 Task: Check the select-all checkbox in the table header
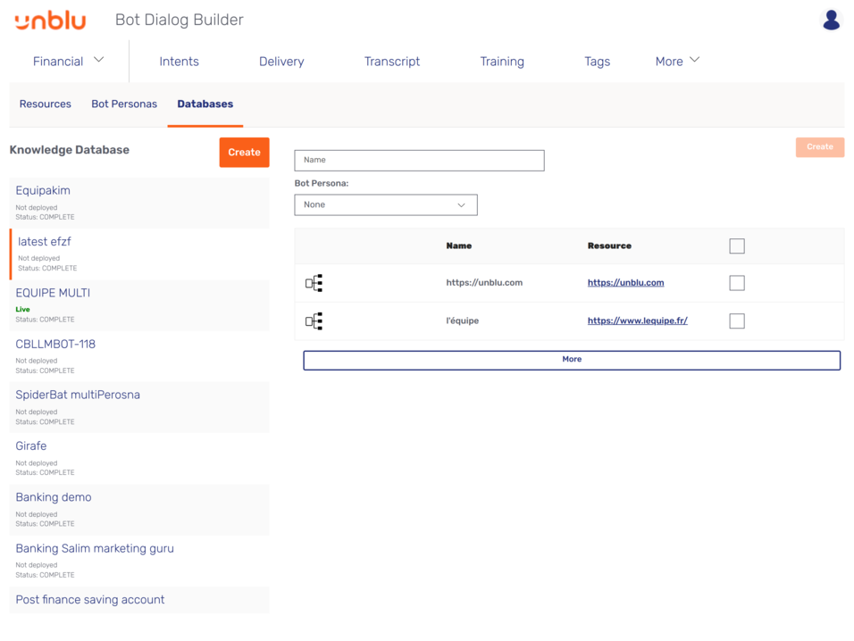tap(736, 246)
